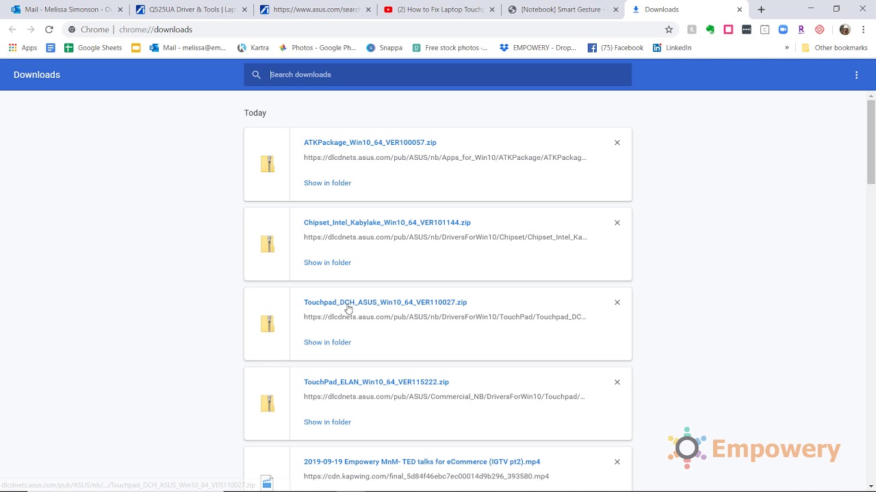Image resolution: width=876 pixels, height=492 pixels.
Task: Remove ATKPackage download from list
Action: pyautogui.click(x=617, y=143)
